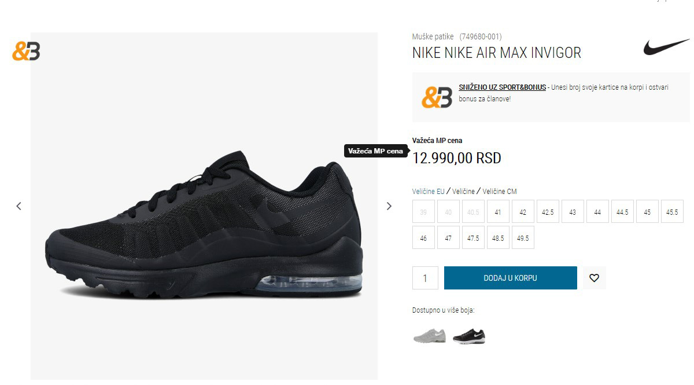The image size is (694, 385).
Task: Click the heart wishlist icon
Action: click(x=594, y=278)
